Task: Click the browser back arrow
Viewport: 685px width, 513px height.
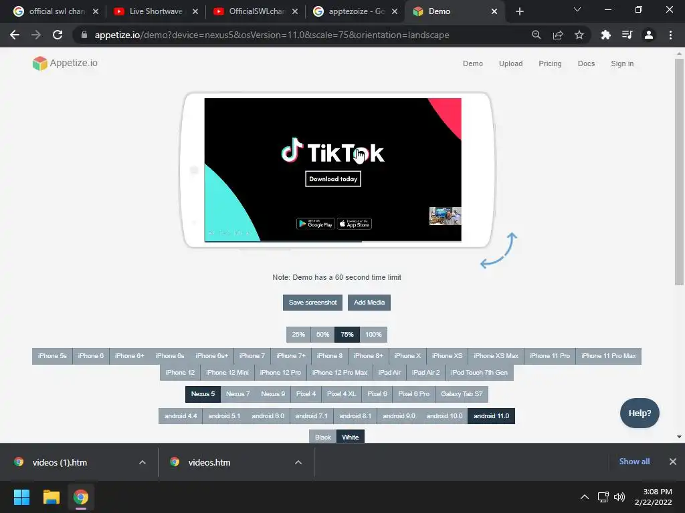Action: pos(15,35)
